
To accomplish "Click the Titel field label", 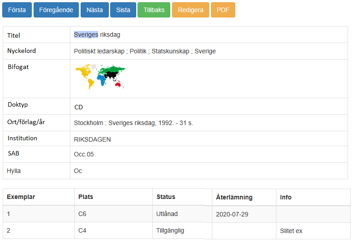I will click(13, 35).
